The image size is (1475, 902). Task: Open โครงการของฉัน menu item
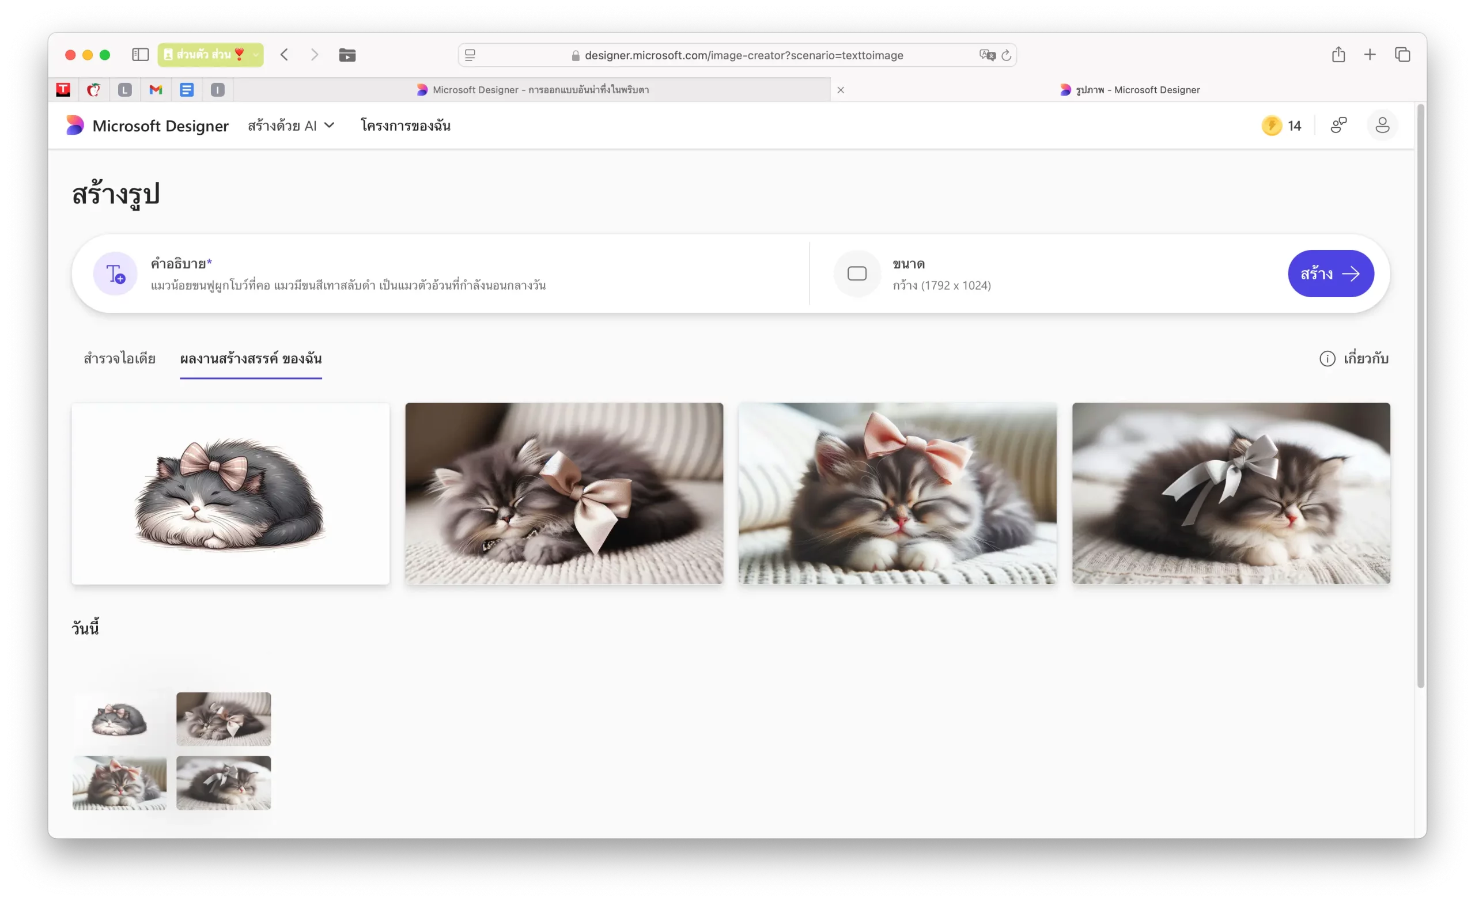pos(405,126)
